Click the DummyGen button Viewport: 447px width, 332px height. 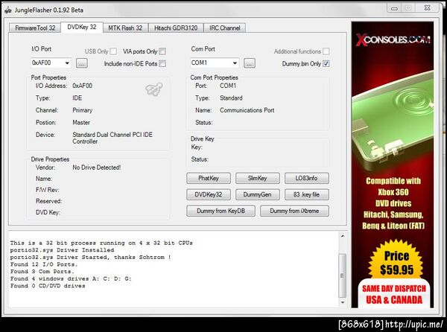click(258, 194)
